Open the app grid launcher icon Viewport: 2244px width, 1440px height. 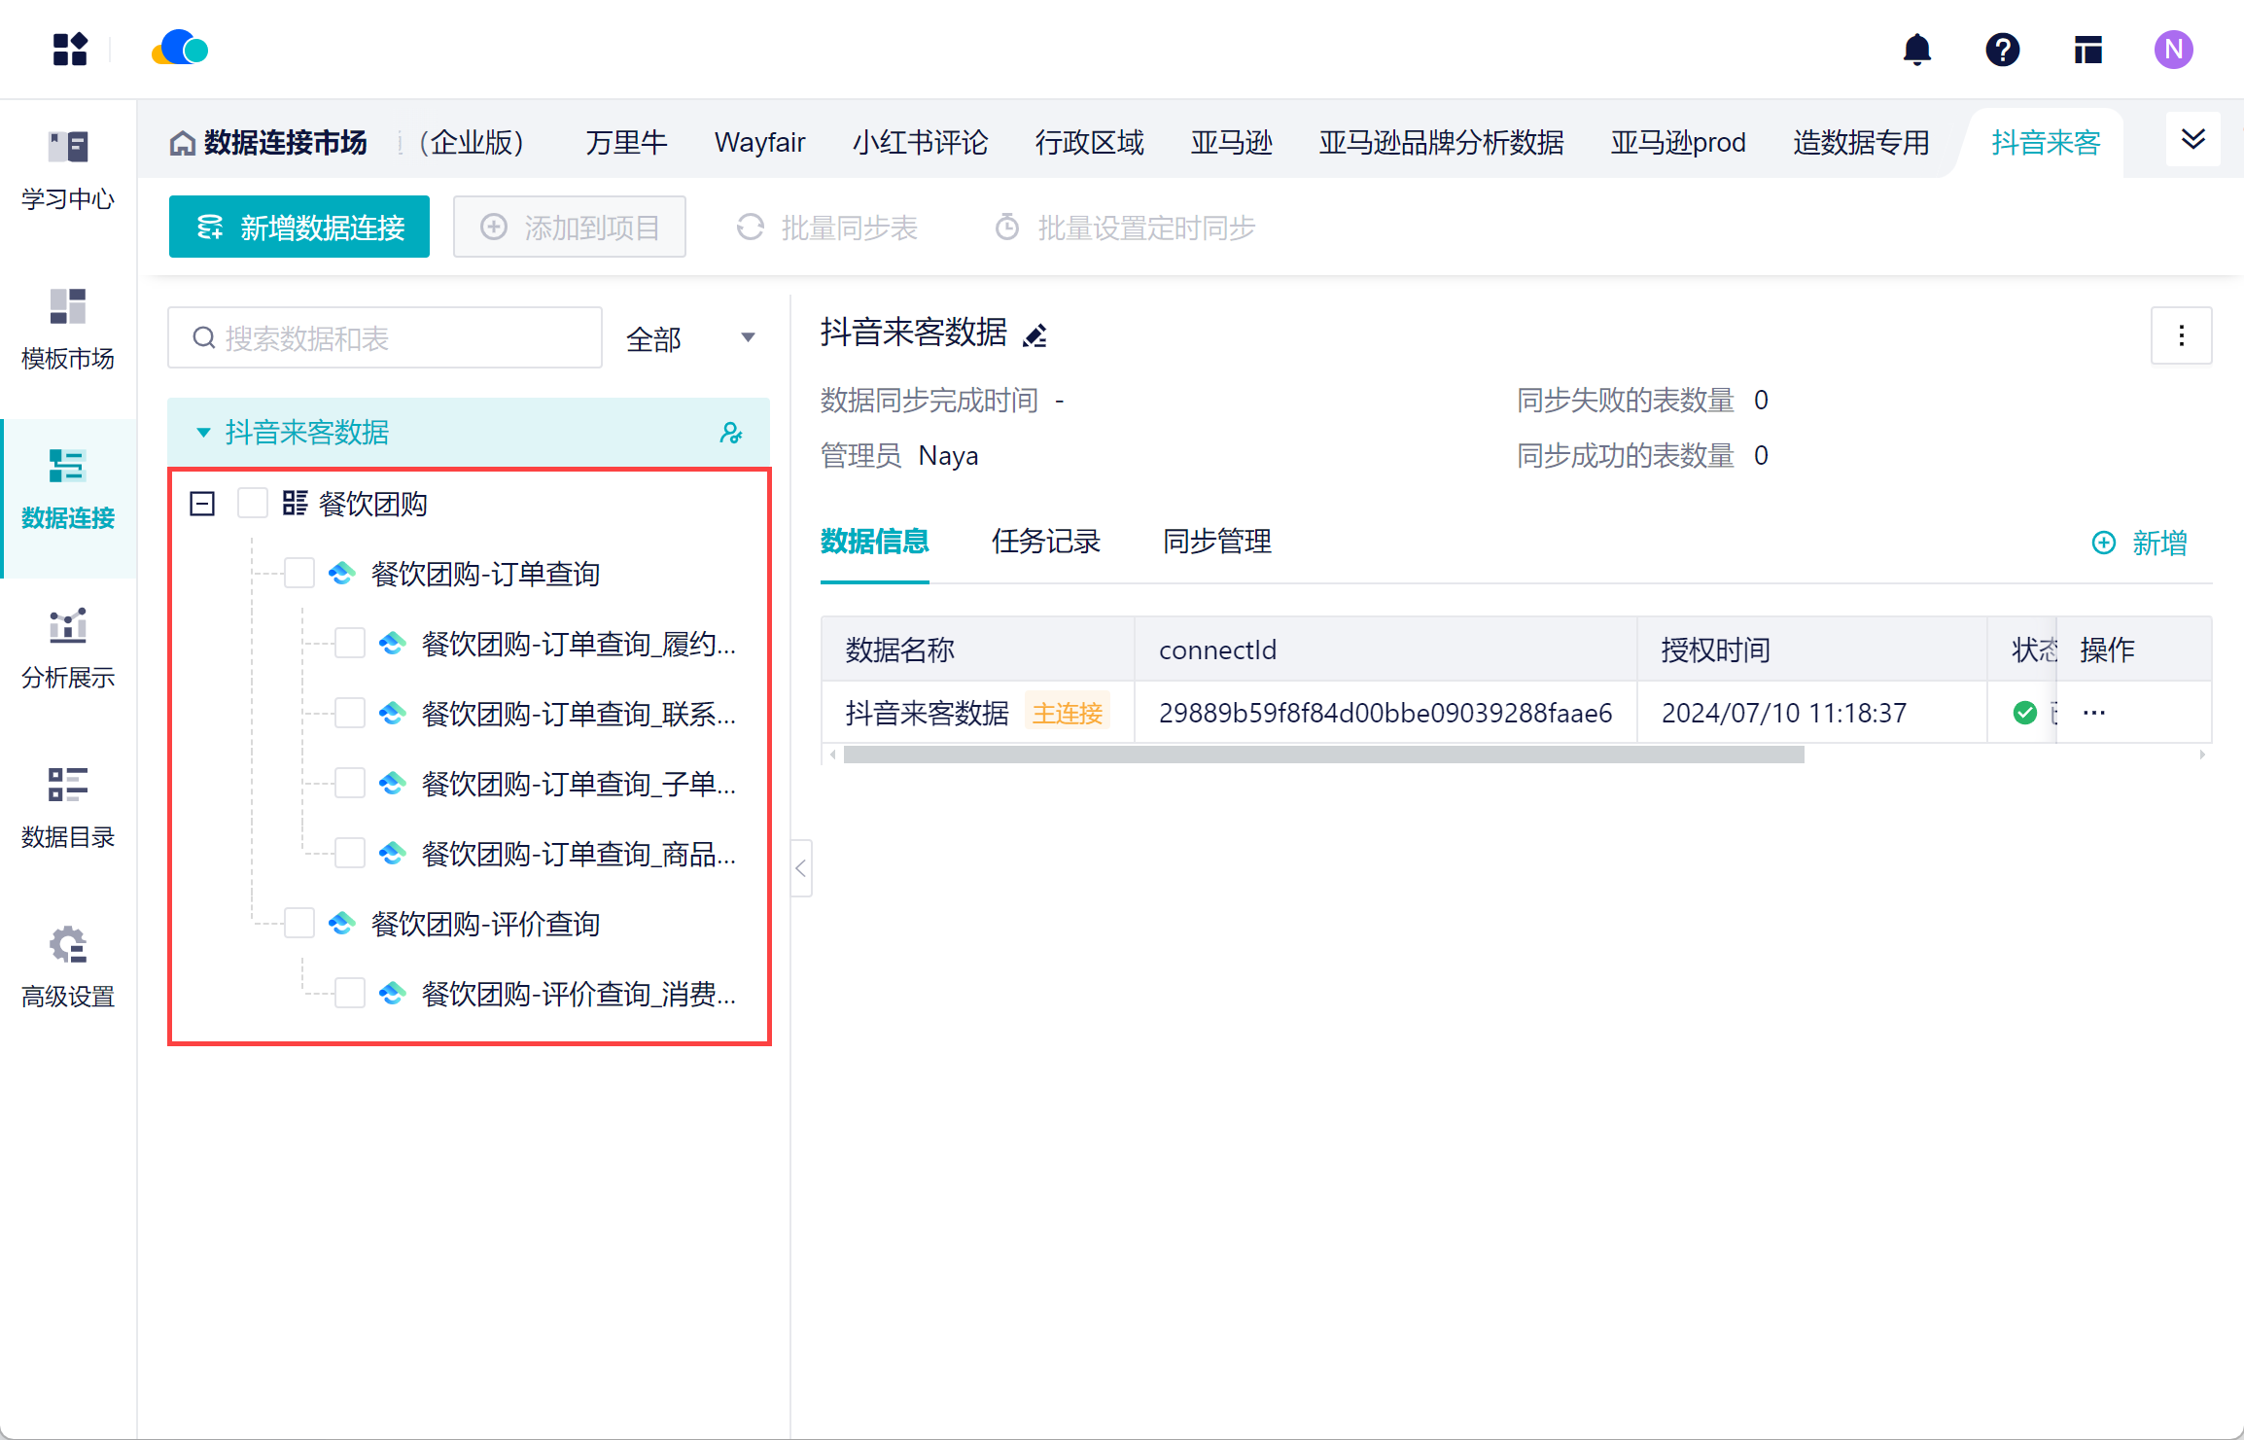coord(70,50)
